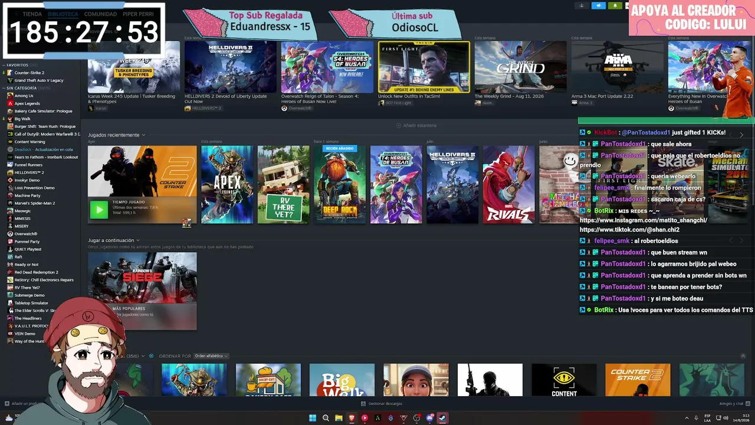Click the Steam icon in the taskbar
Screen dimensions: 755x425
(442, 418)
